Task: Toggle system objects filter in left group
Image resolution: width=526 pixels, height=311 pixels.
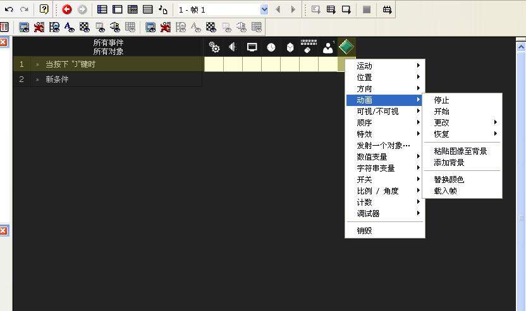Action: (24, 27)
